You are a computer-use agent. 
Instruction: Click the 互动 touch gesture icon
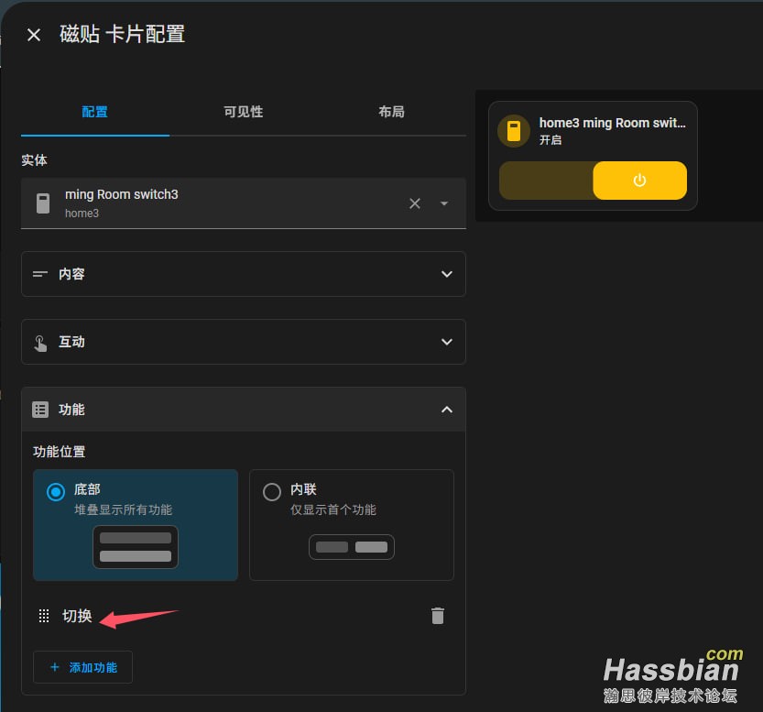[x=40, y=343]
